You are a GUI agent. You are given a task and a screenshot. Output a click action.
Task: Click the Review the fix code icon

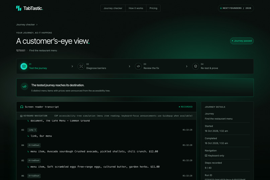pyautogui.click(x=138, y=66)
